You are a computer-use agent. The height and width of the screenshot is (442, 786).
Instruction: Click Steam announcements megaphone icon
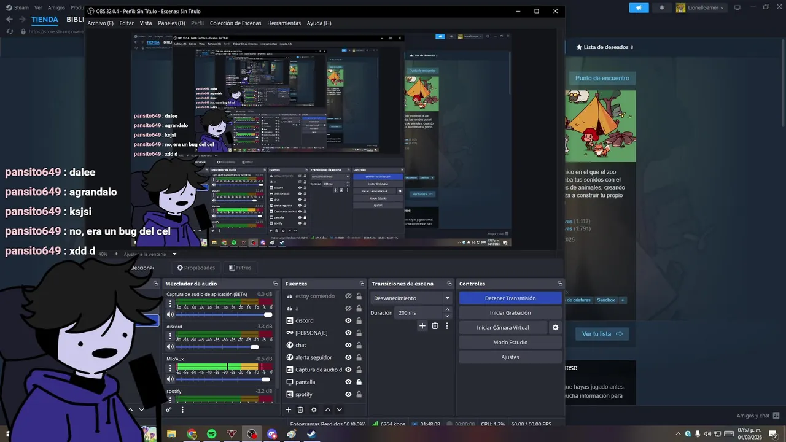[639, 7]
